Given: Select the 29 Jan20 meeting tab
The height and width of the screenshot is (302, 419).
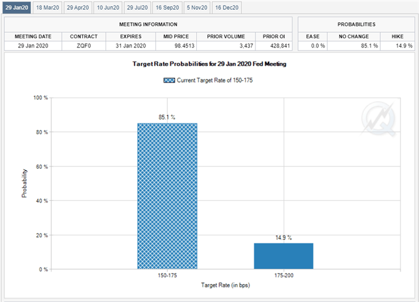Looking at the screenshot, I should [17, 7].
